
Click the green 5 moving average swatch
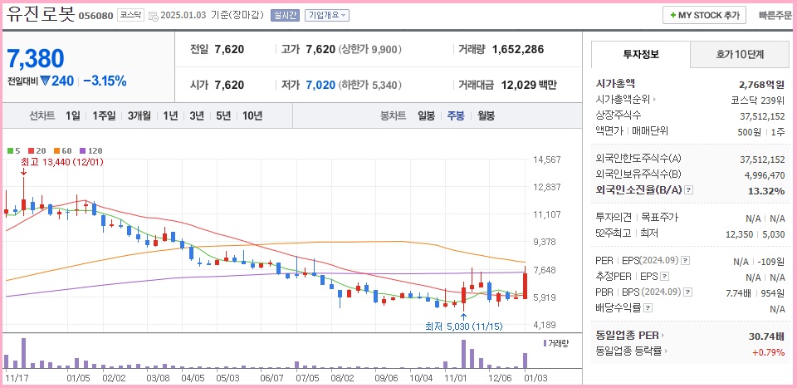[10, 151]
